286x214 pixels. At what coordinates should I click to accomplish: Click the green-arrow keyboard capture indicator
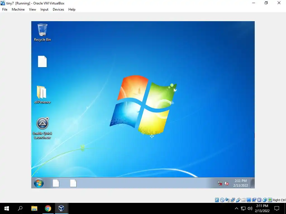point(270,200)
